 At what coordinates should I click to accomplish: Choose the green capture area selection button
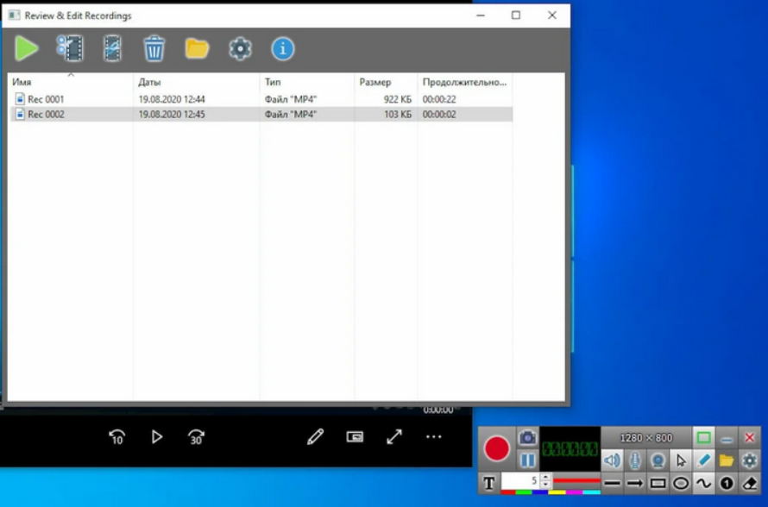click(704, 437)
